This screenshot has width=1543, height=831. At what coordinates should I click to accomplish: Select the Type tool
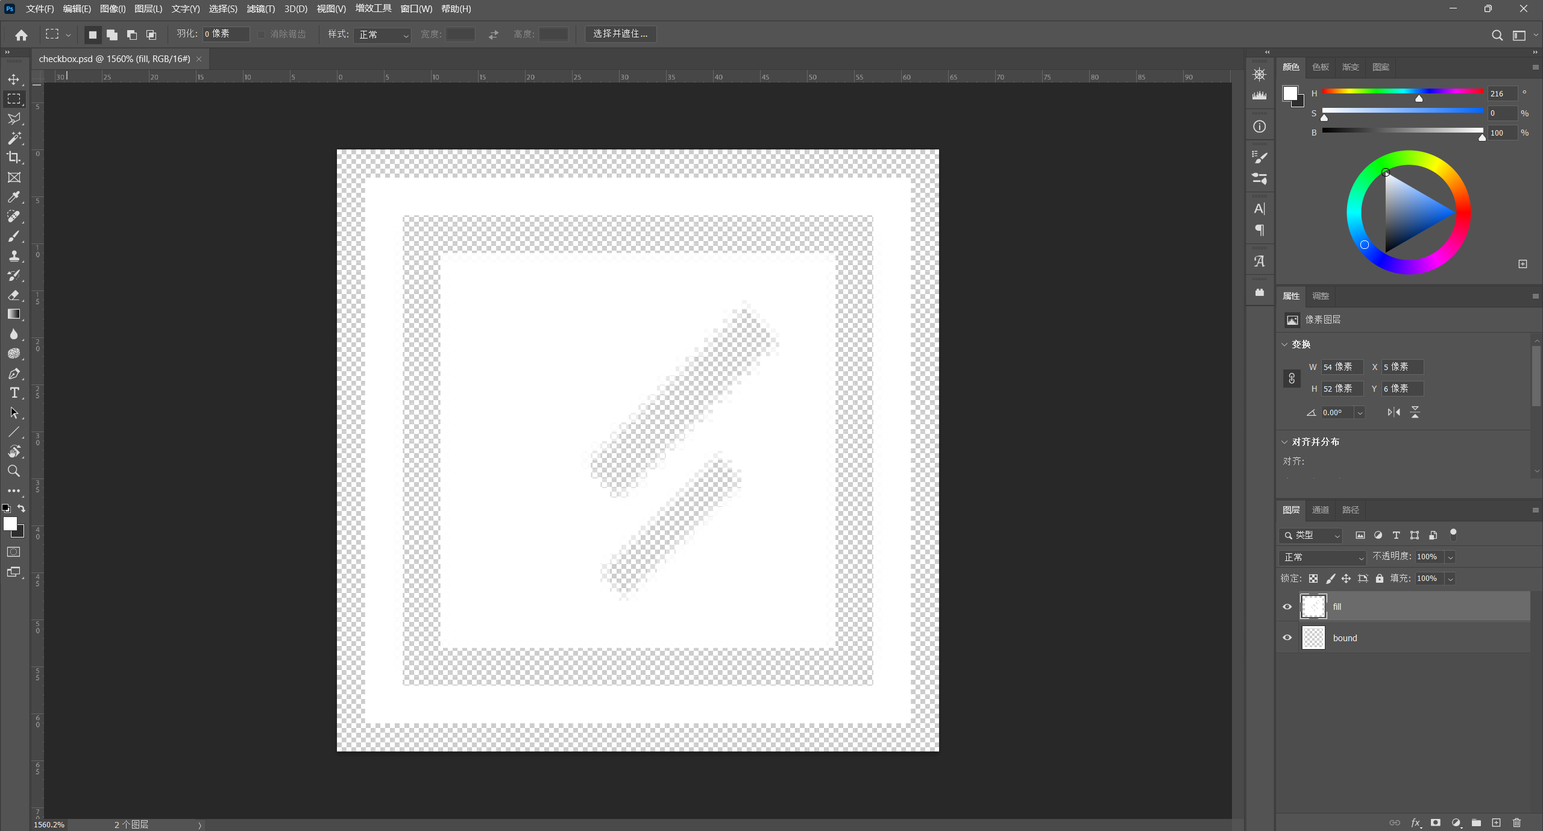14,393
